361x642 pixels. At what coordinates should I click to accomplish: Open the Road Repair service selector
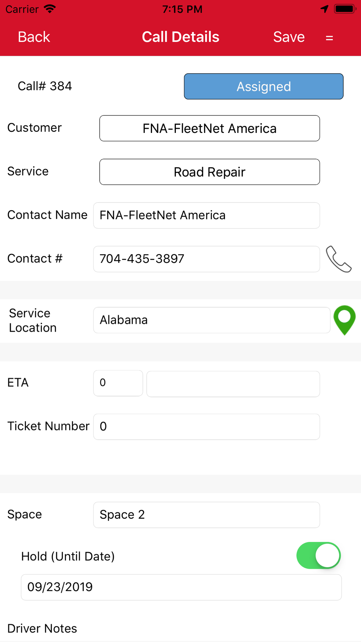pos(210,172)
